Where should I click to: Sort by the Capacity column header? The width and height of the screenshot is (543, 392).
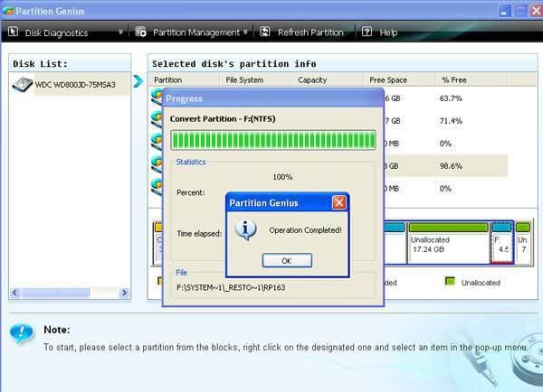pos(328,79)
